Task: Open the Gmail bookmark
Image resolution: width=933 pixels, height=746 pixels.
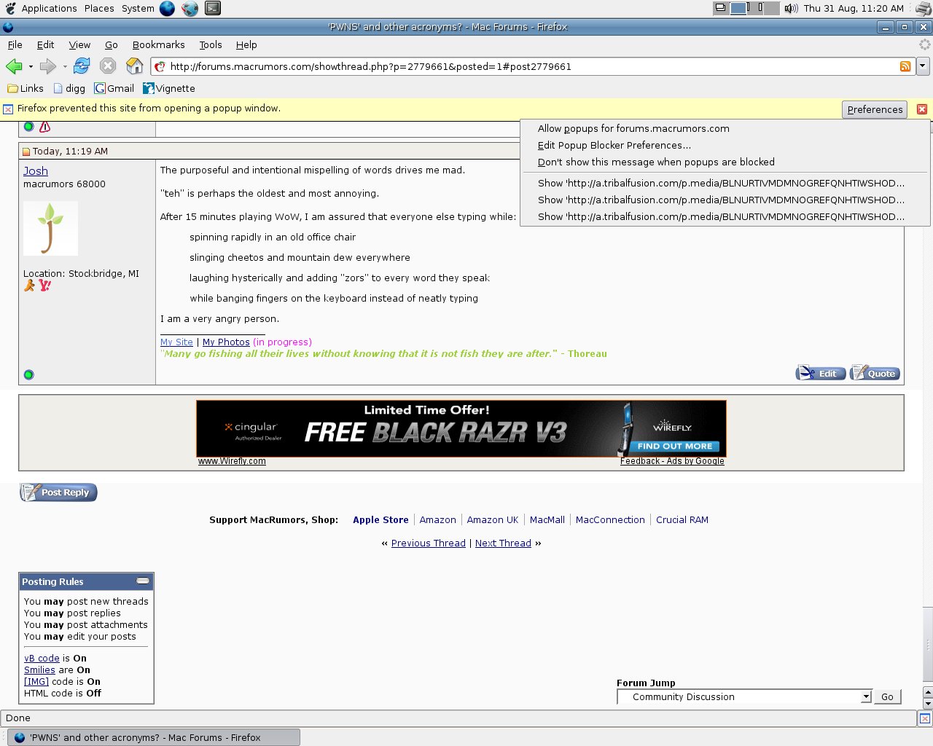Action: (x=114, y=88)
